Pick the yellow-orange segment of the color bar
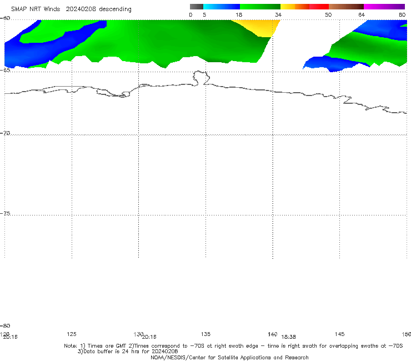The height and width of the screenshot is (361, 411). pos(295,7)
